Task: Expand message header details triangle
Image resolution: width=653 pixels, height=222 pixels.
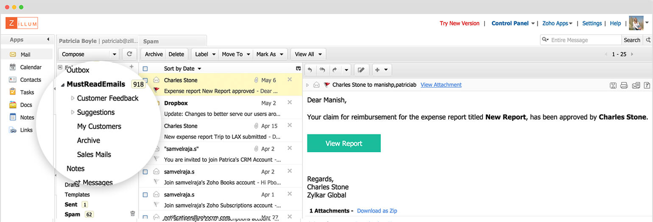Action: click(x=308, y=85)
